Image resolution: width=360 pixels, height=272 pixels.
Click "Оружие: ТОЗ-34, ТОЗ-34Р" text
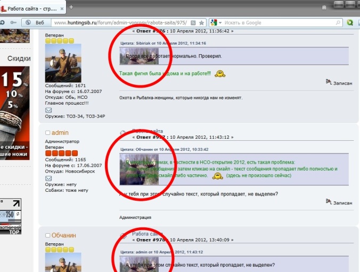(75, 116)
